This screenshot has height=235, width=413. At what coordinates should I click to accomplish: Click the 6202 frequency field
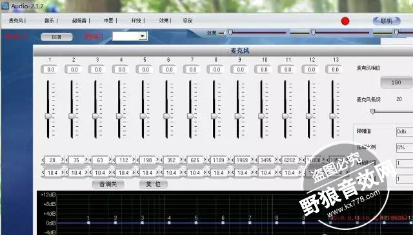point(290,160)
